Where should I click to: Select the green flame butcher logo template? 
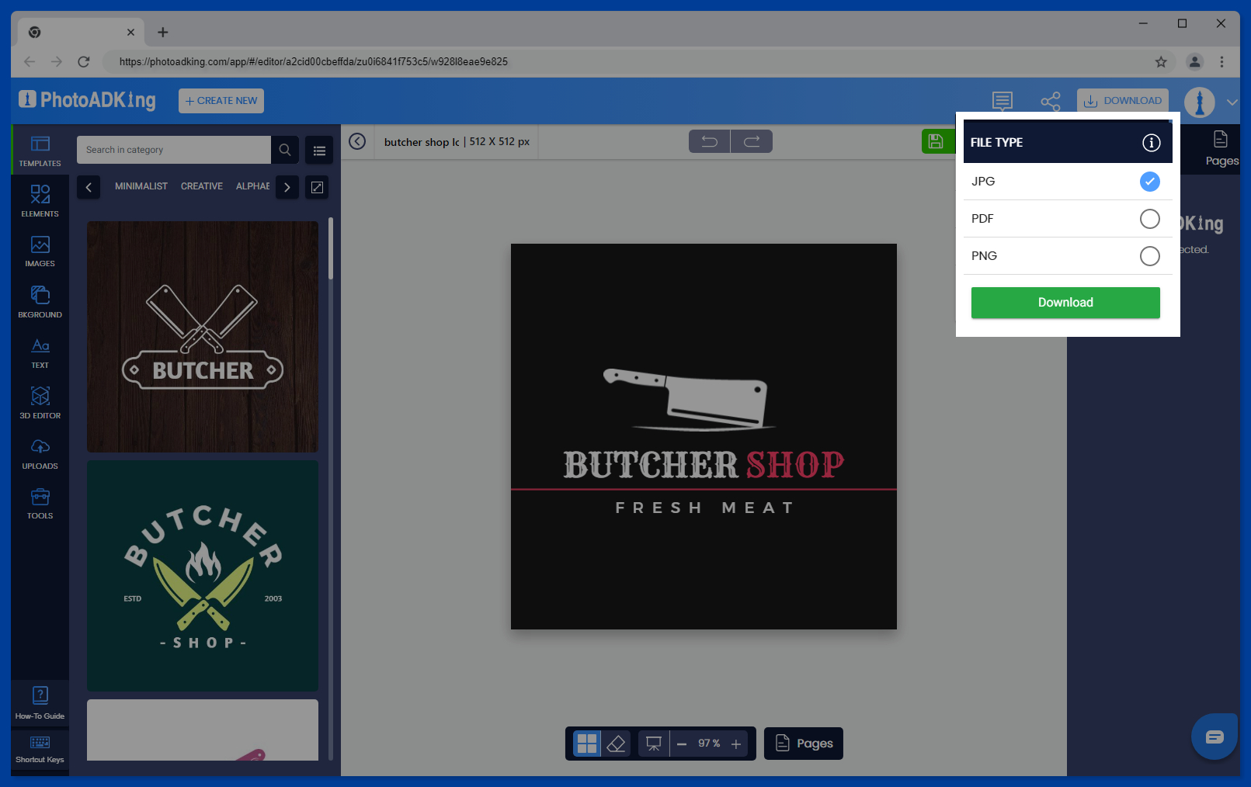click(202, 575)
